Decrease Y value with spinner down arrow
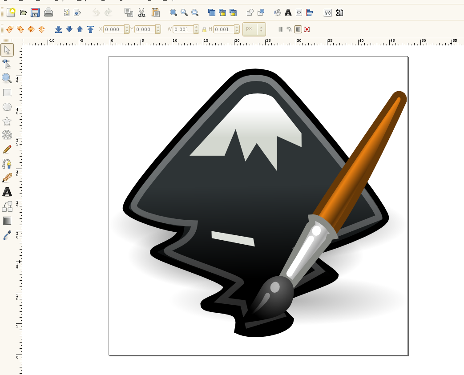 [x=158, y=31]
